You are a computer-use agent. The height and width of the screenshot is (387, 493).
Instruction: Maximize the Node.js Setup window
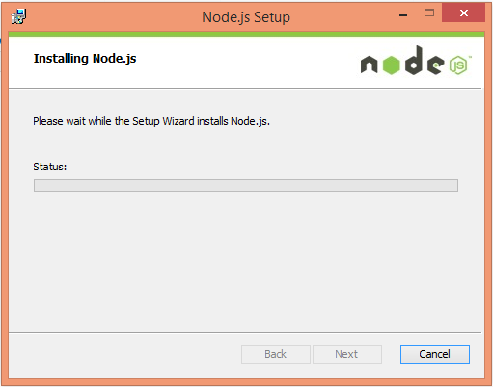tap(429, 13)
